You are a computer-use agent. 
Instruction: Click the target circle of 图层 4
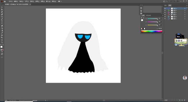click(x=185, y=9)
